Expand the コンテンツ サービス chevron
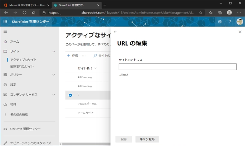The image size is (245, 146). click(x=54, y=95)
